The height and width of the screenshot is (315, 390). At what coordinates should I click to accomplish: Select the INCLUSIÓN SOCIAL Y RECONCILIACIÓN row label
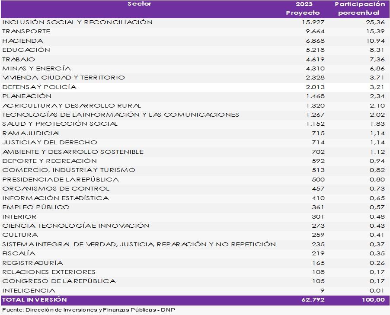(x=77, y=22)
